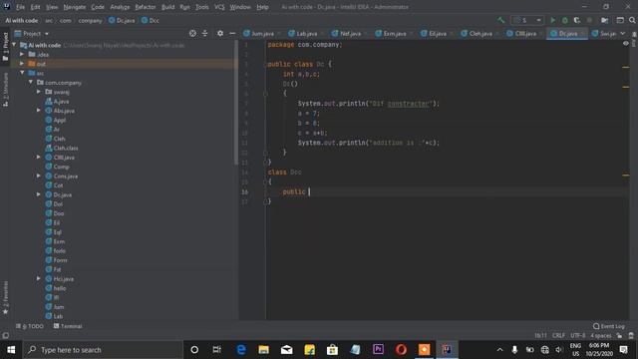Viewport: 638px width, 359px height.
Task: Open Search Everywhere magnifier icon
Action: pos(632,20)
